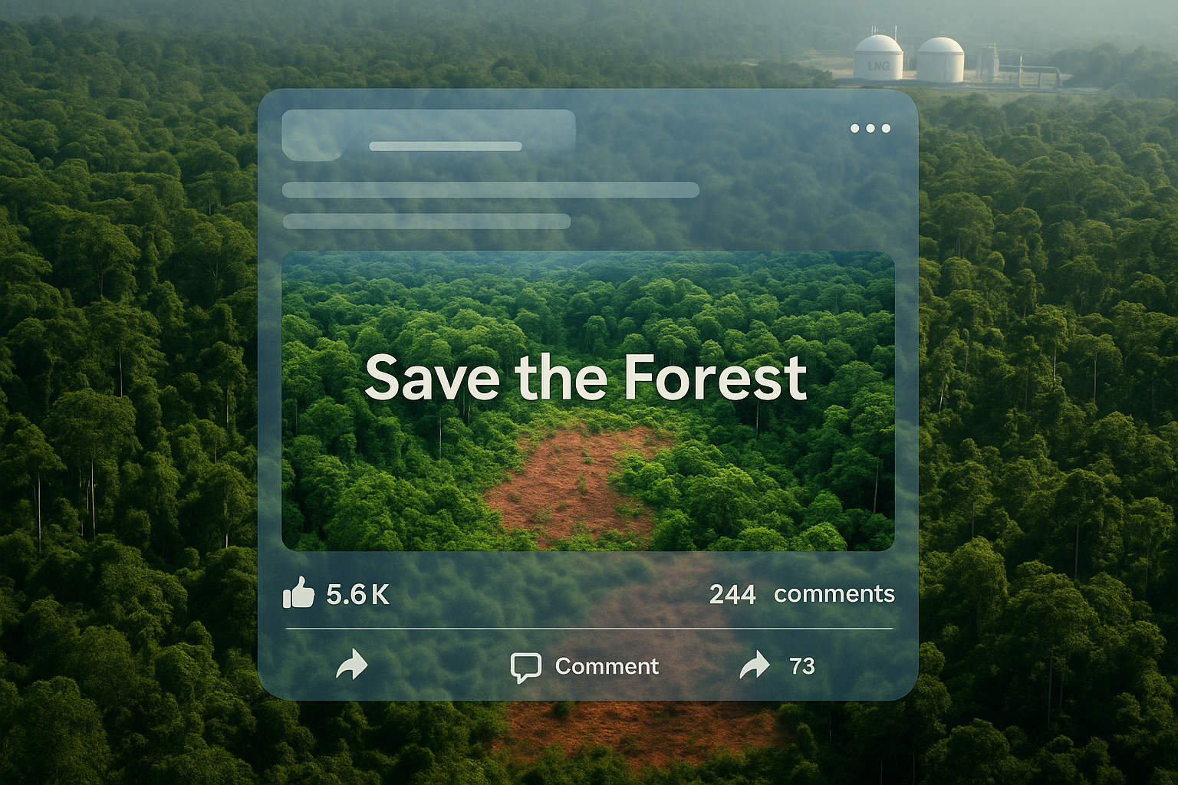Click the share arrow beside 73
The image size is (1178, 785).
pyautogui.click(x=755, y=665)
